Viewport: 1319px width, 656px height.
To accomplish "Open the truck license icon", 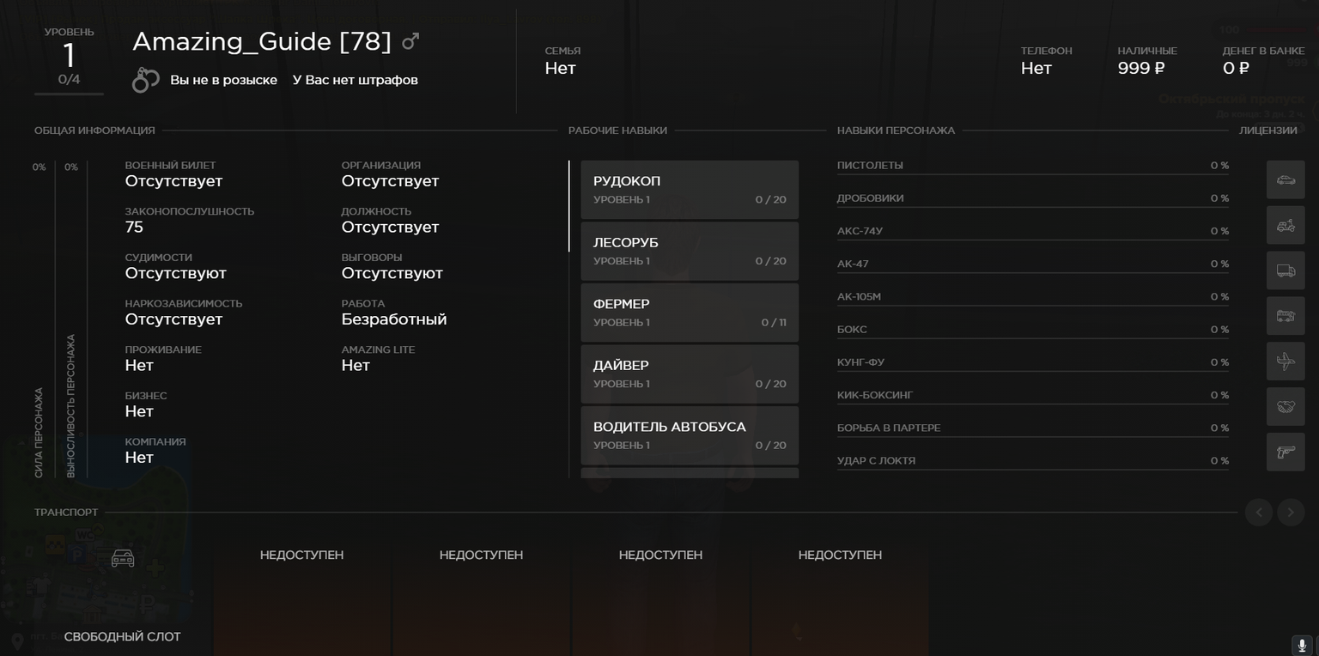I will 1286,270.
